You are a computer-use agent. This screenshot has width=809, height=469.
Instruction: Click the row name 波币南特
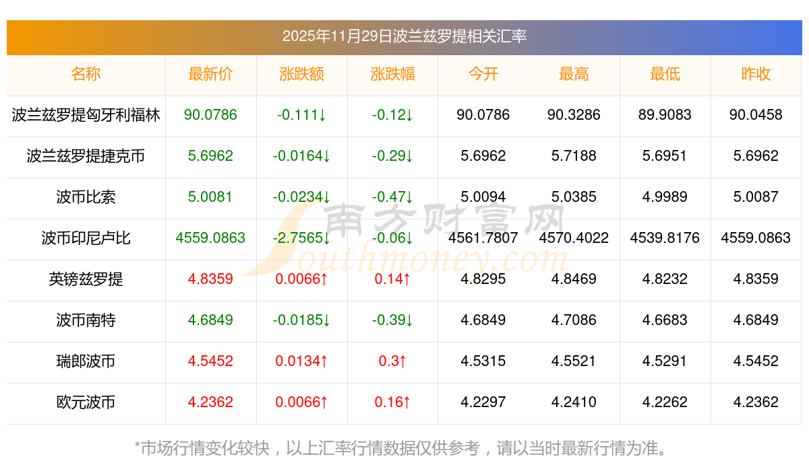coord(86,320)
